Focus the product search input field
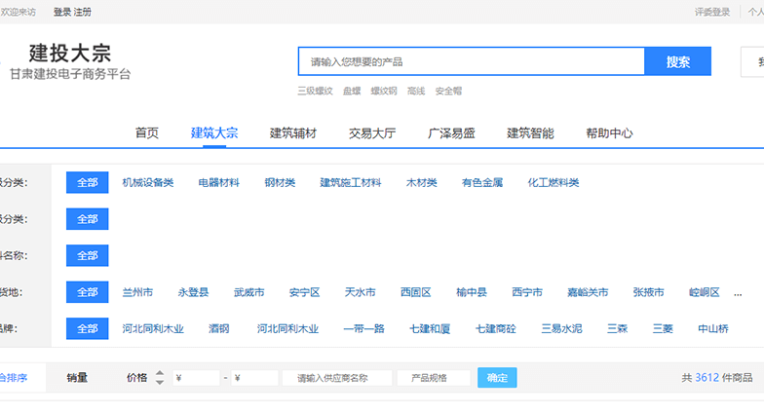This screenshot has width=764, height=414. tap(472, 61)
